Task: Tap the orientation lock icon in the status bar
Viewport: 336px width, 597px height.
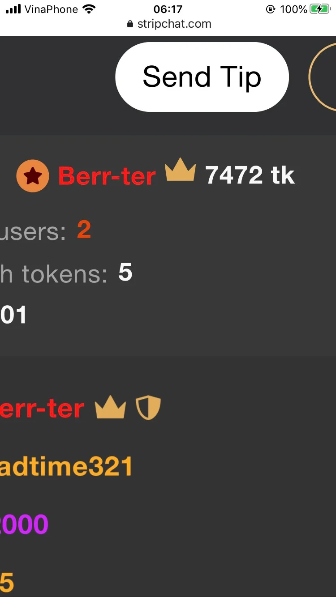Action: tap(270, 9)
